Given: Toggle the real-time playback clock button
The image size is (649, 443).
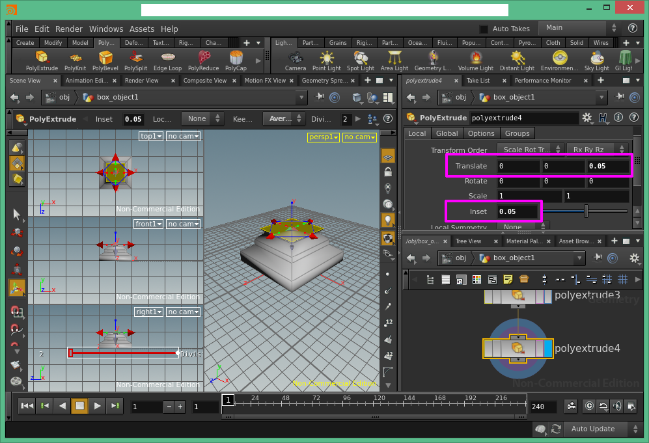Looking at the screenshot, I should [589, 406].
